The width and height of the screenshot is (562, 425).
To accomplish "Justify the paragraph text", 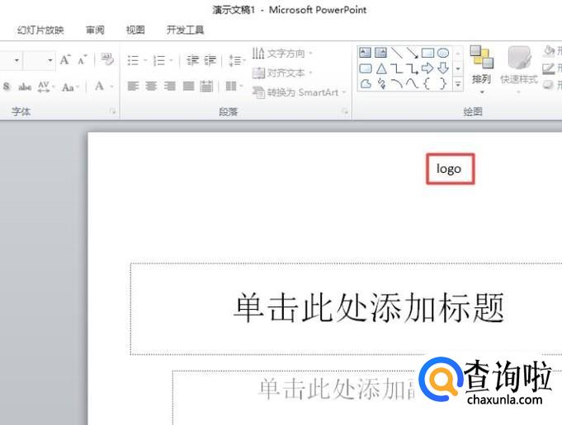I will point(188,86).
